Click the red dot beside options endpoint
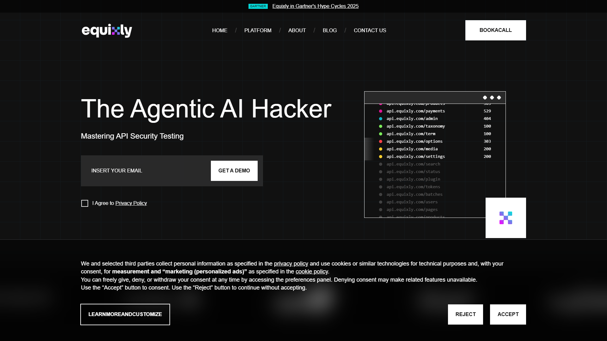607x341 pixels. [x=381, y=141]
